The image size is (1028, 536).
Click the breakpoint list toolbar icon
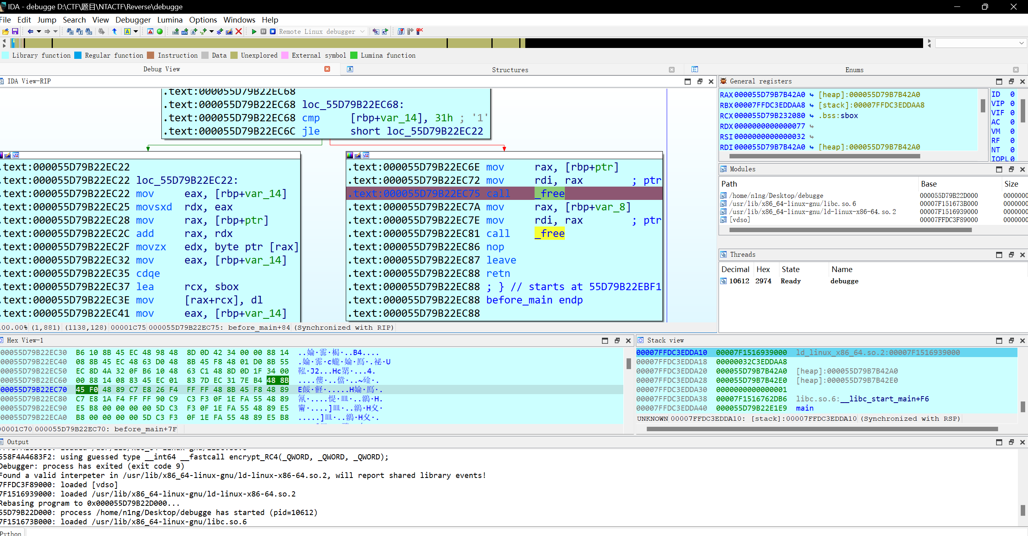(401, 31)
